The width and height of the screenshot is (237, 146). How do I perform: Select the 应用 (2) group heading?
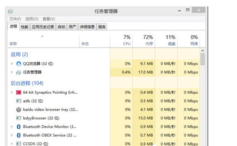click(x=19, y=54)
